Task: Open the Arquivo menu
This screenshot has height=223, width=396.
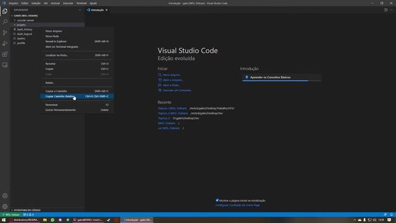Action: (x=14, y=3)
